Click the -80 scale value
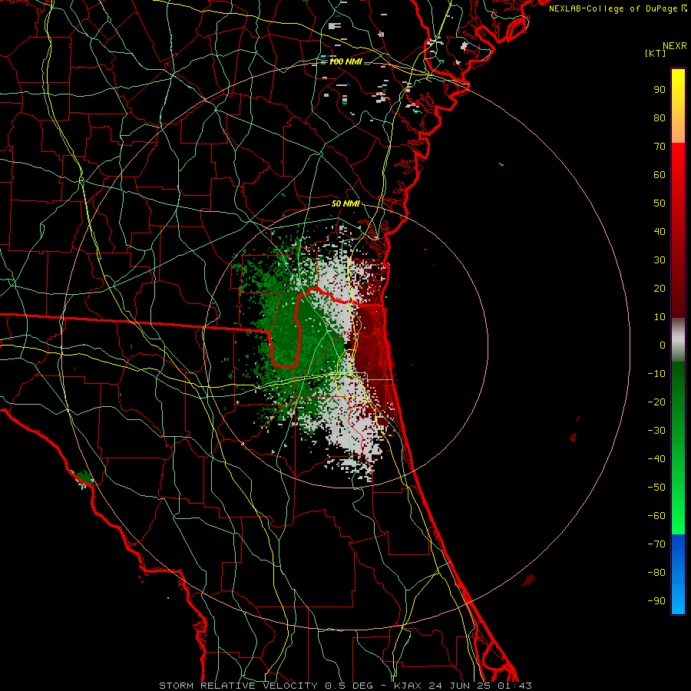Screen dimensions: 691x691 (656, 573)
